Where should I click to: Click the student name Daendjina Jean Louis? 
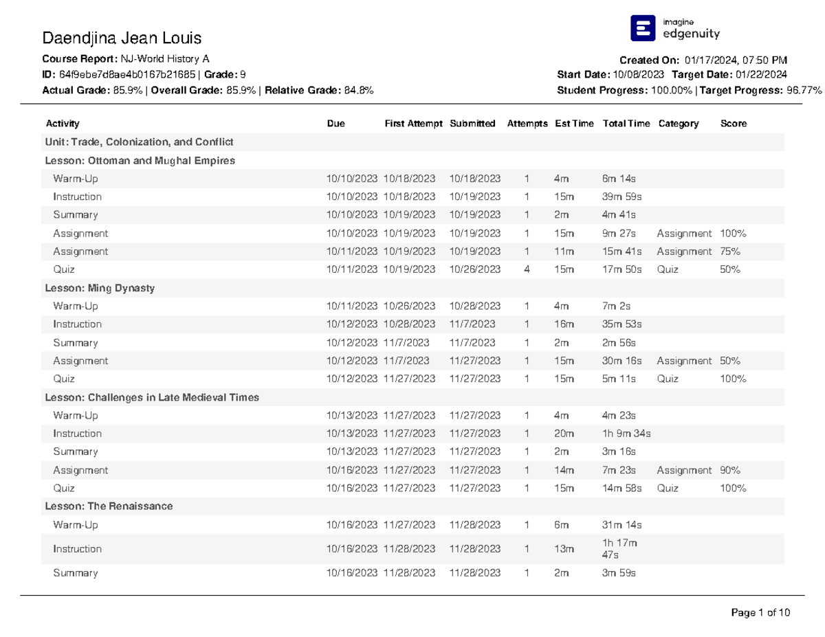click(x=122, y=37)
